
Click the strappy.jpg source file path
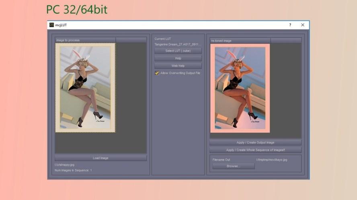click(x=64, y=165)
